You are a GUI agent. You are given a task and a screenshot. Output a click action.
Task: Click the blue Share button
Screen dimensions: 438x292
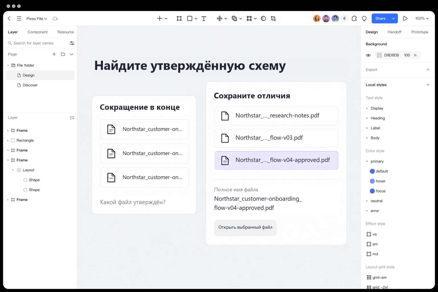[x=380, y=19]
